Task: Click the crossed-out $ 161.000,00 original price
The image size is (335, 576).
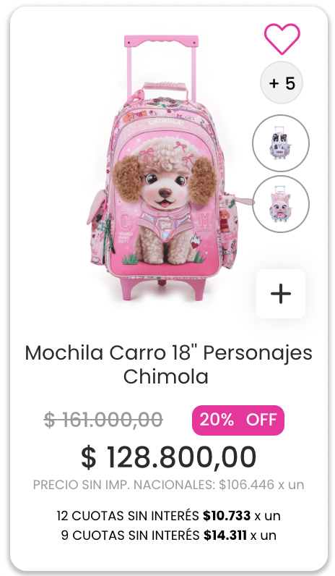Action: point(103,420)
